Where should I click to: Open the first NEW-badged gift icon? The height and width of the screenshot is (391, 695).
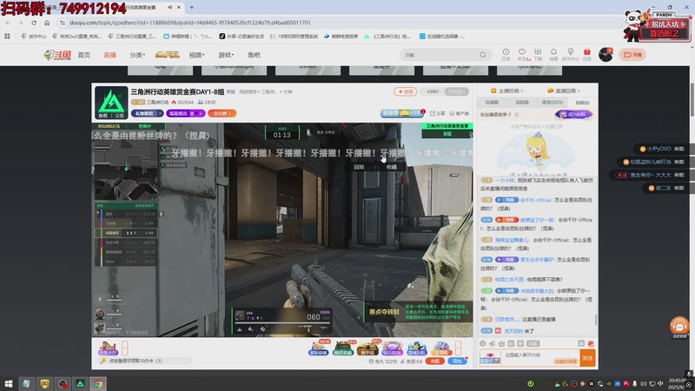319,348
